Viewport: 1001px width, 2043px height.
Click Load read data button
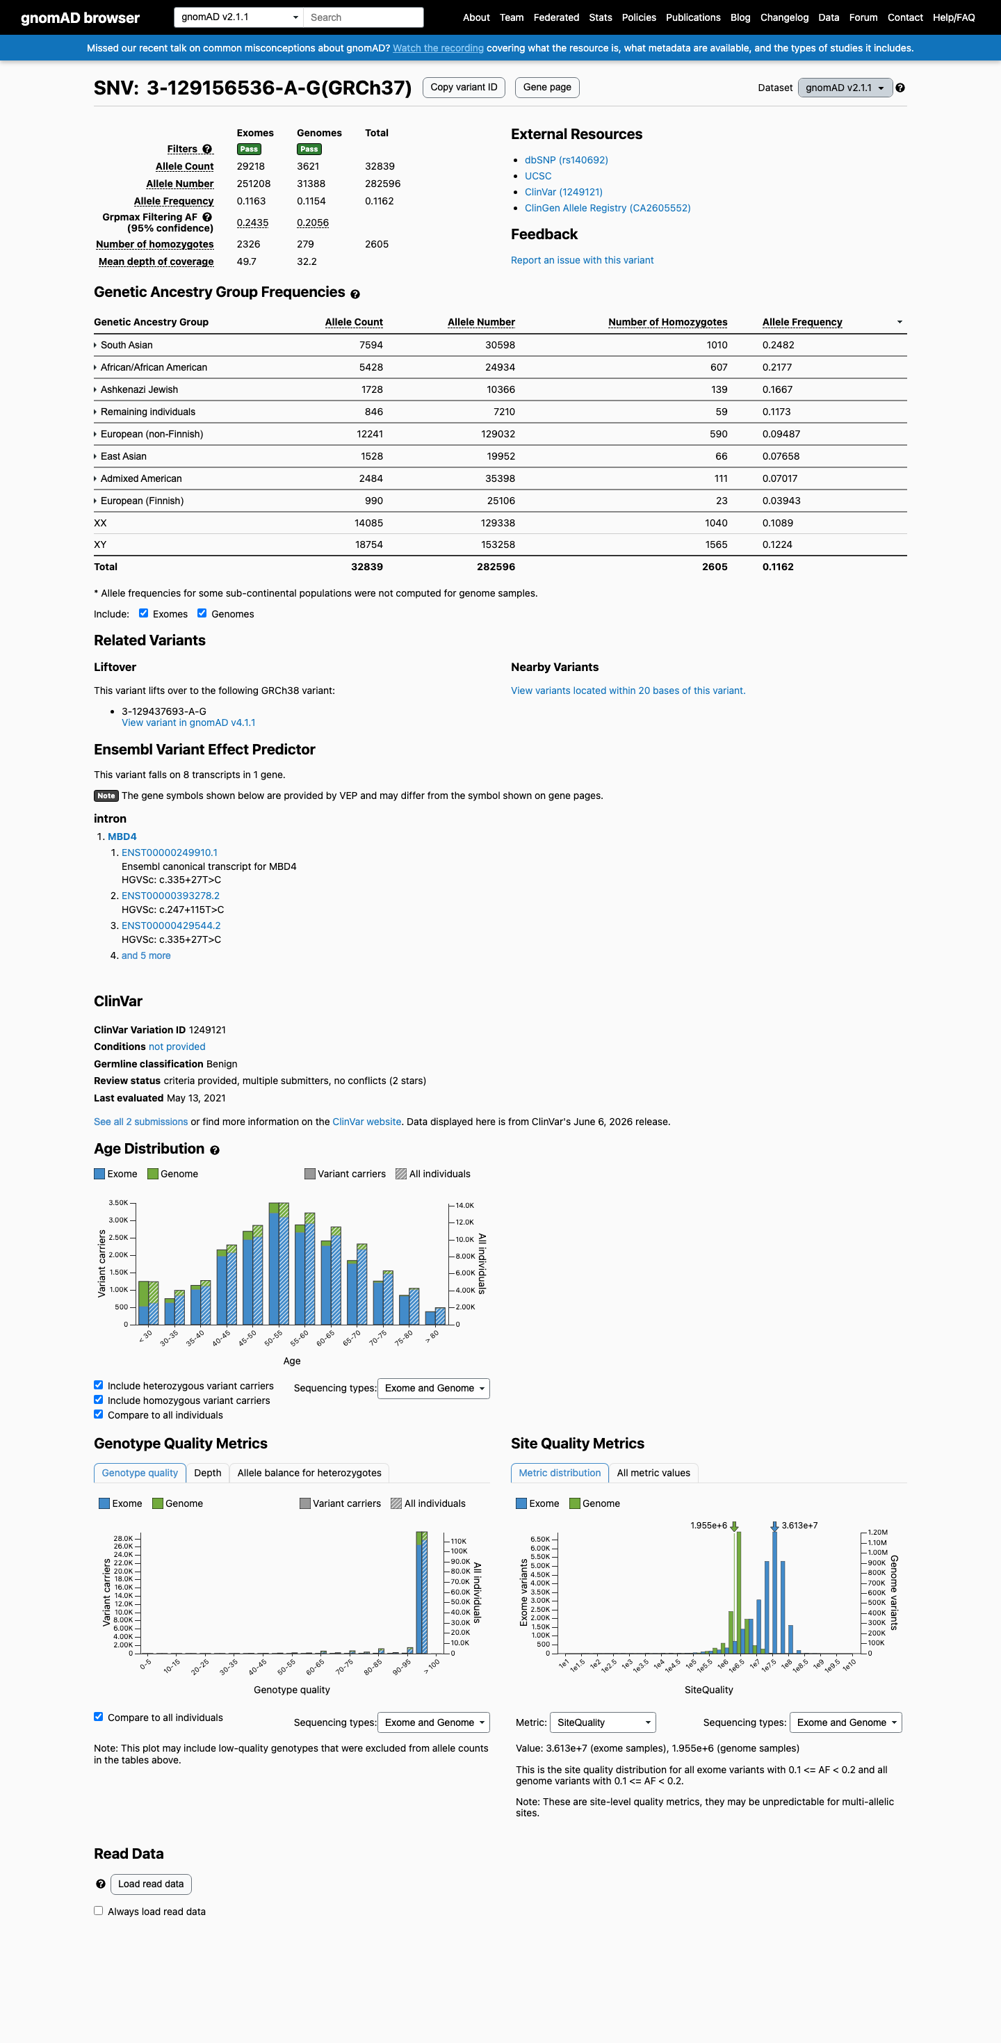point(151,1884)
